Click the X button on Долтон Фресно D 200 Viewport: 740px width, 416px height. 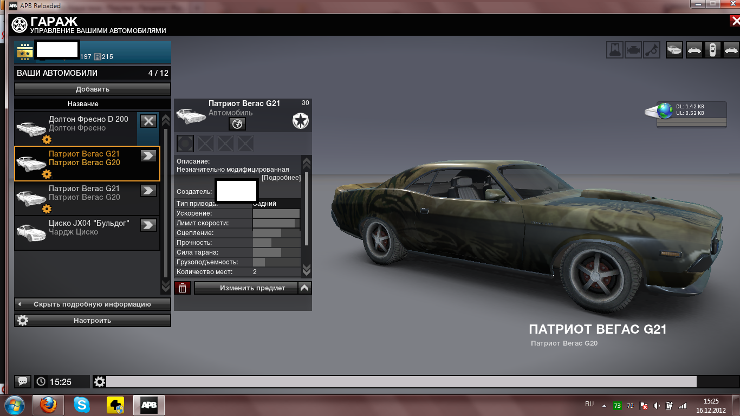coord(148,121)
